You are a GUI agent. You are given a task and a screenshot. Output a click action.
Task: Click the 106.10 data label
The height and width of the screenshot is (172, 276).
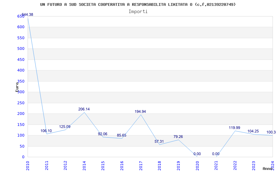(46, 131)
